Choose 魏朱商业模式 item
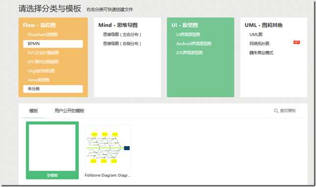This screenshot has height=187, width=316. [x=262, y=53]
